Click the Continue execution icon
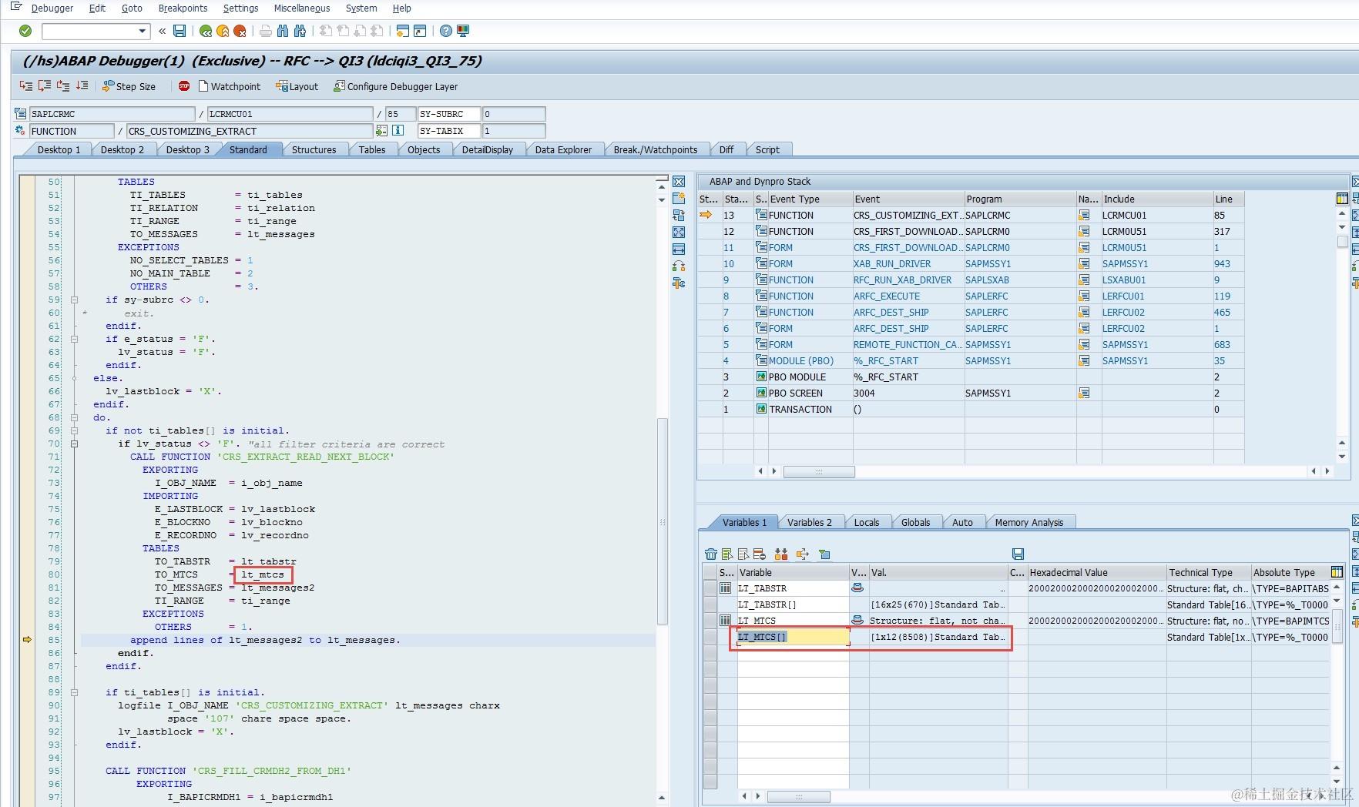 (82, 86)
